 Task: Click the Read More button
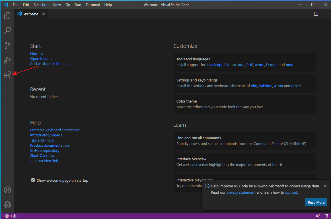tap(316, 202)
